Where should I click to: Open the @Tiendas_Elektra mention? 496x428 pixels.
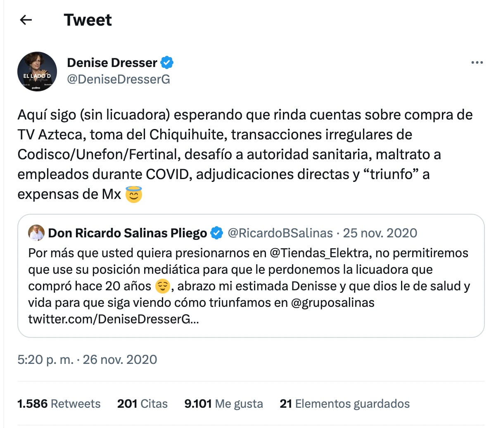point(320,253)
